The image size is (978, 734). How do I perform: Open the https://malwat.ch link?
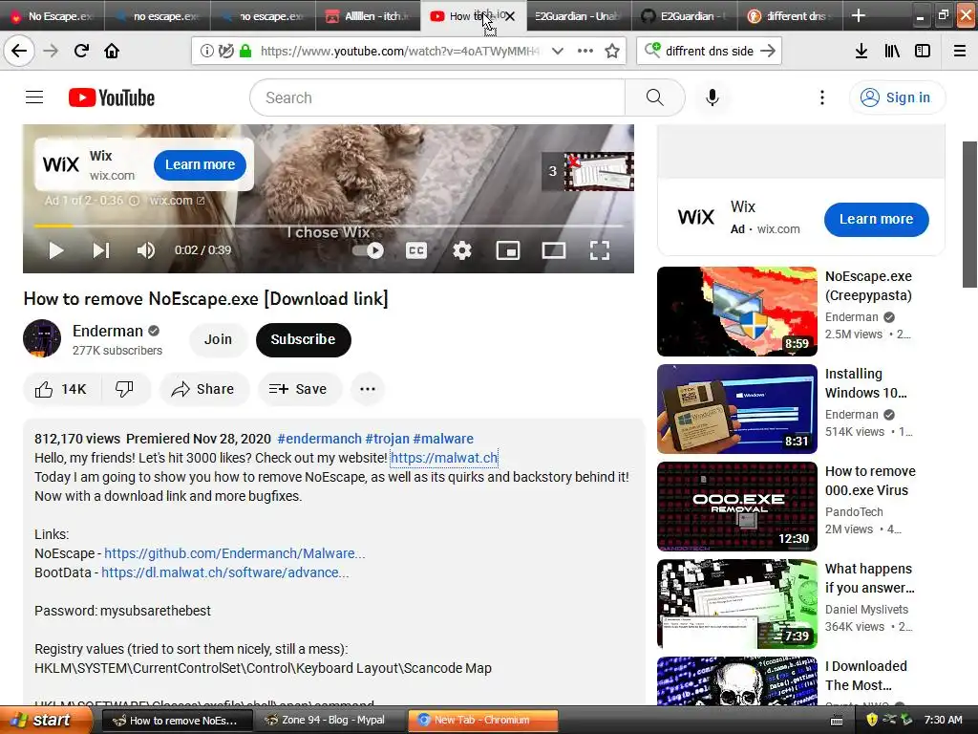click(x=444, y=458)
